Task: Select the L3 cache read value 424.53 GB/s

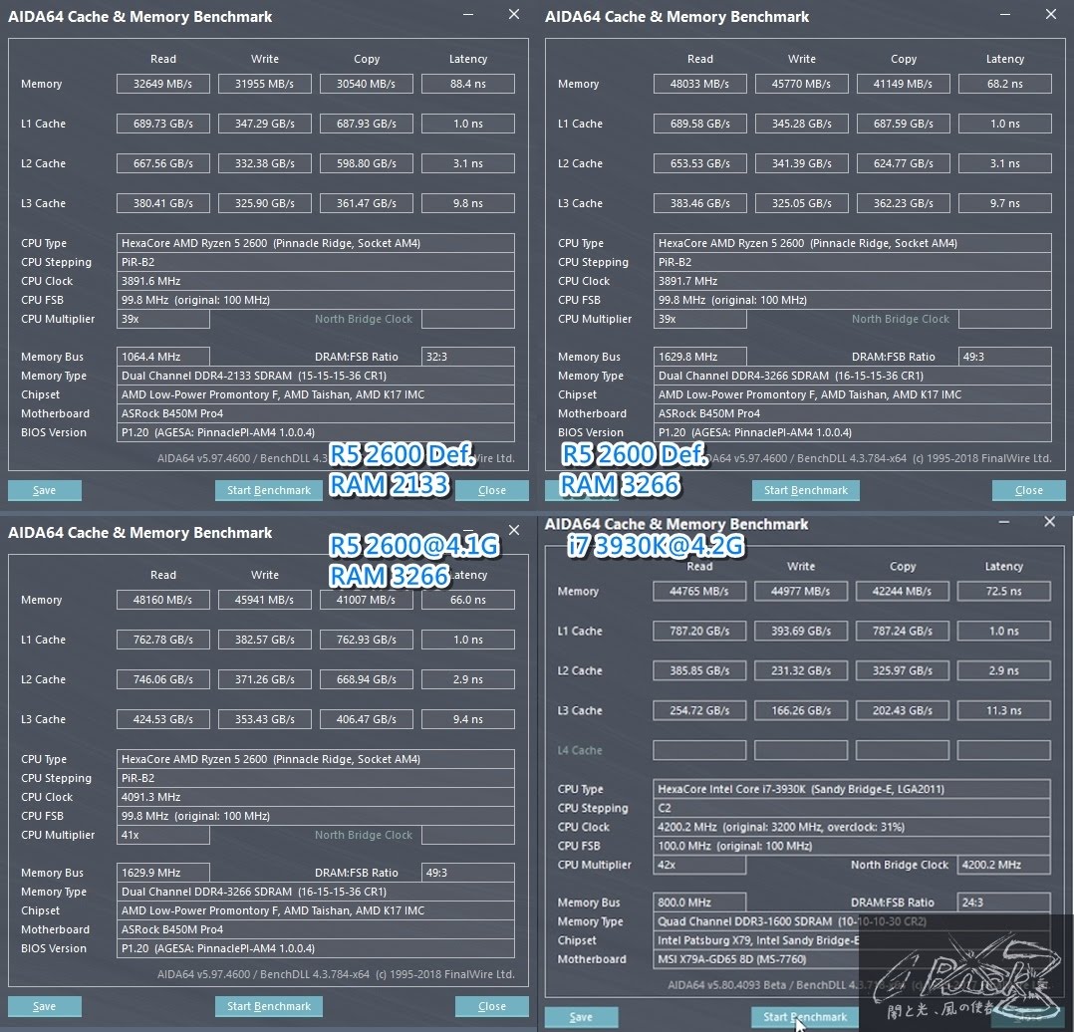Action: [163, 719]
